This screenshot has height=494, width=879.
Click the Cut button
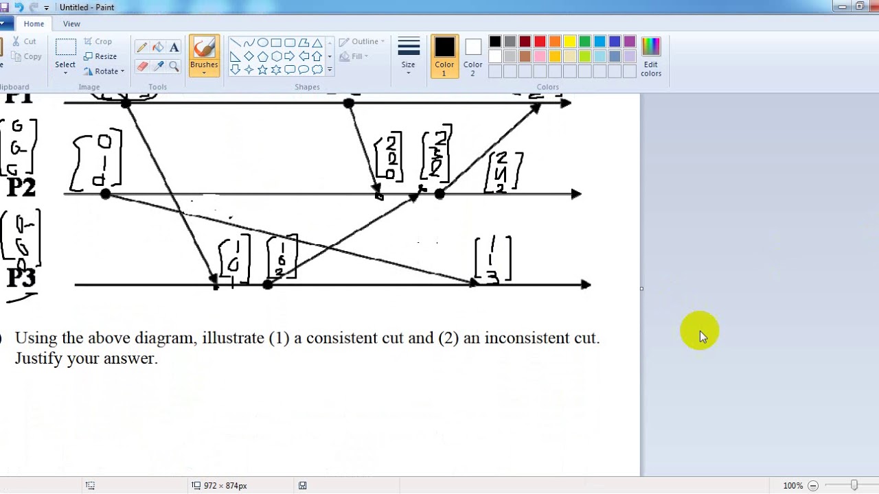(x=24, y=42)
